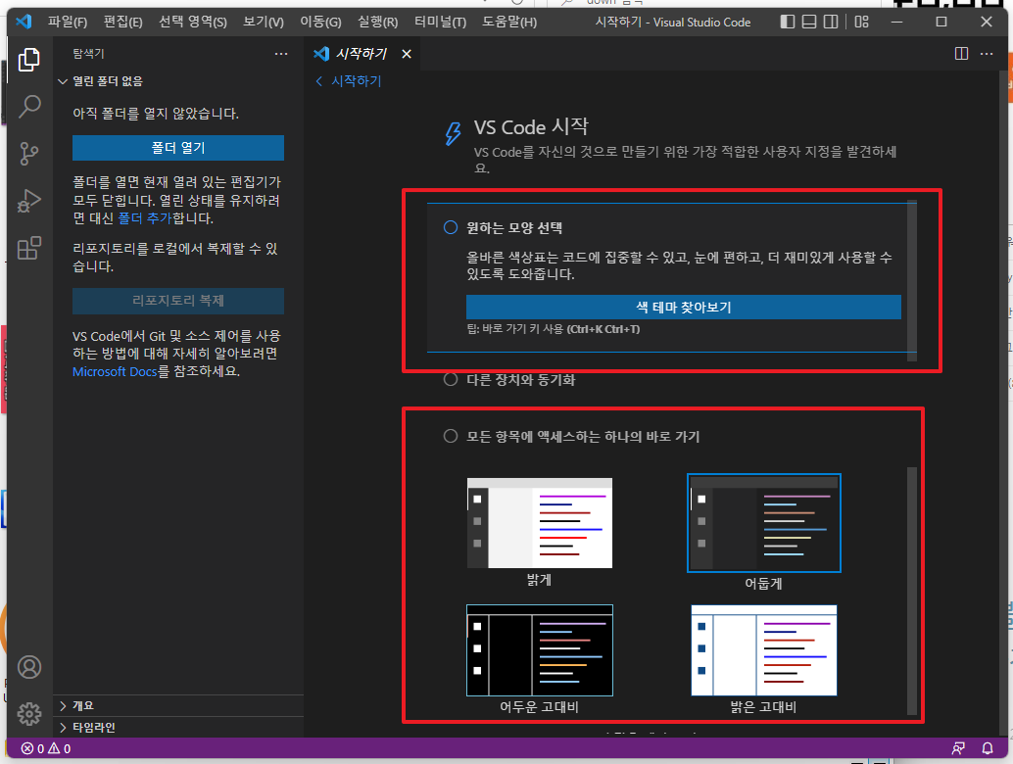Open the Run and Debug view

pos(29,201)
